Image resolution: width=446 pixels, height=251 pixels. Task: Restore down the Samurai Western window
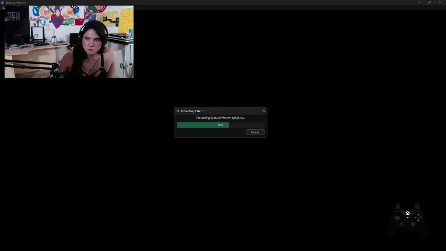point(429,2)
